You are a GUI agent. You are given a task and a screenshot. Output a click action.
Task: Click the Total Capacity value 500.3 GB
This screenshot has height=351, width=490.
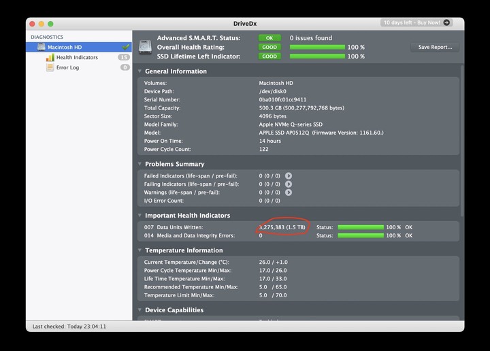tap(301, 108)
